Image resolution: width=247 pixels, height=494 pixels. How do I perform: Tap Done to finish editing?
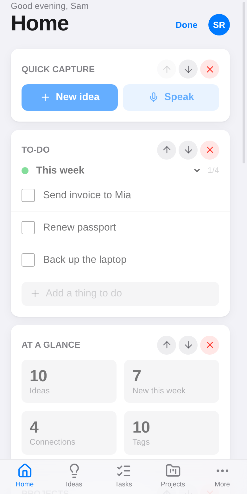(x=187, y=25)
